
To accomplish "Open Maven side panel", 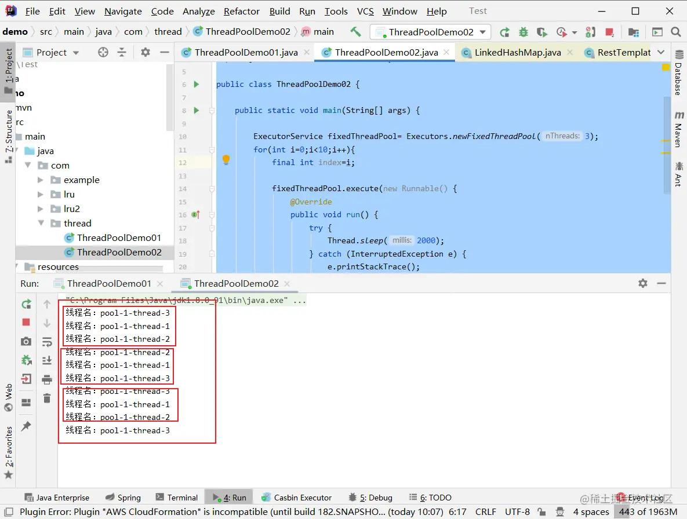I will click(679, 129).
